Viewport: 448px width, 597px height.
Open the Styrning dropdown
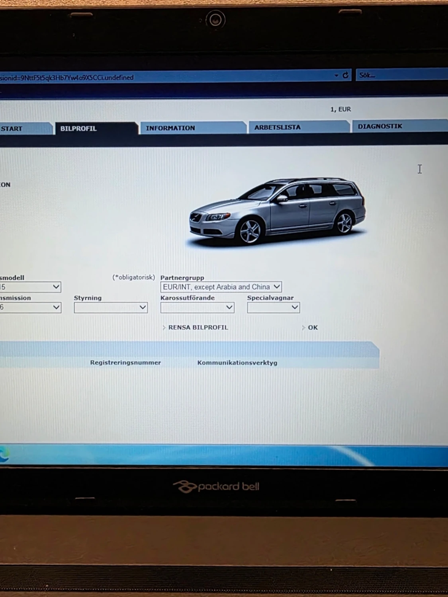(111, 308)
